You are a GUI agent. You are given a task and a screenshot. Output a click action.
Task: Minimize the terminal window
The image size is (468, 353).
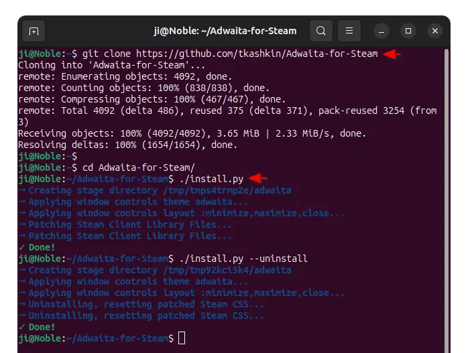pos(381,31)
